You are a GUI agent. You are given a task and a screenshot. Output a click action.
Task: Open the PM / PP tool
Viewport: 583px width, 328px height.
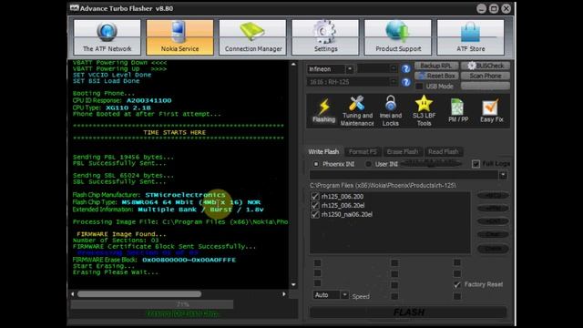click(458, 110)
